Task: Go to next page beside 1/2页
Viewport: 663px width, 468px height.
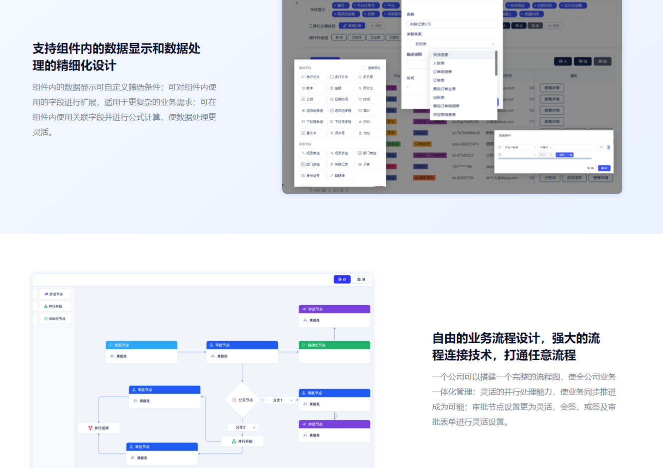Action: pos(347,190)
